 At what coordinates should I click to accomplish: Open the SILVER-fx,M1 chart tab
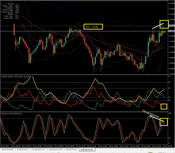click(71, 150)
